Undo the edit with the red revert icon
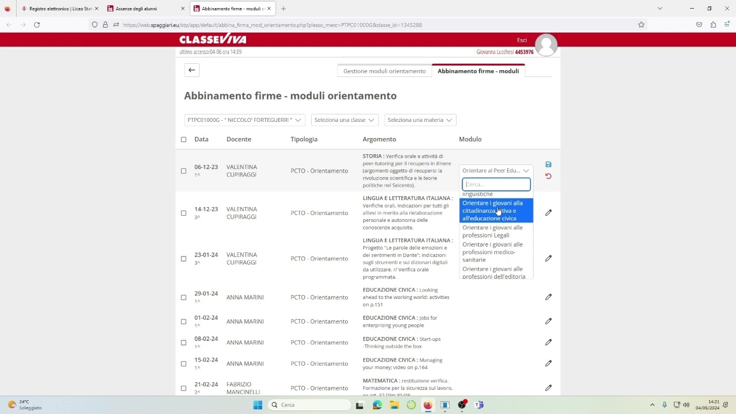736x414 pixels. click(x=548, y=176)
